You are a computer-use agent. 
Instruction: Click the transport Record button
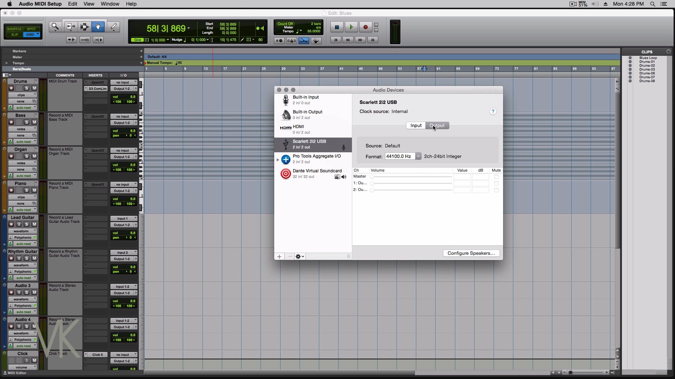pyautogui.click(x=365, y=27)
